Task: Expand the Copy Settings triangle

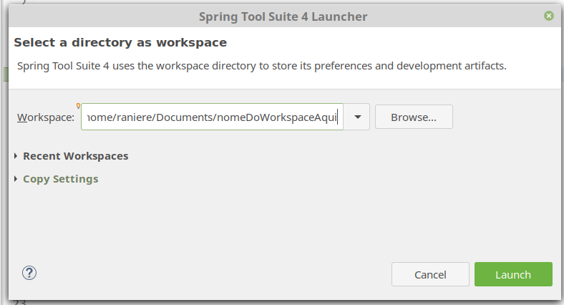Action: [16, 179]
